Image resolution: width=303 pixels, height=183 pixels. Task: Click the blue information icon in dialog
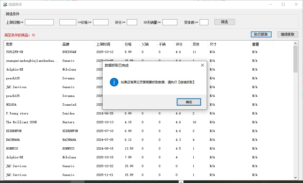click(x=114, y=82)
